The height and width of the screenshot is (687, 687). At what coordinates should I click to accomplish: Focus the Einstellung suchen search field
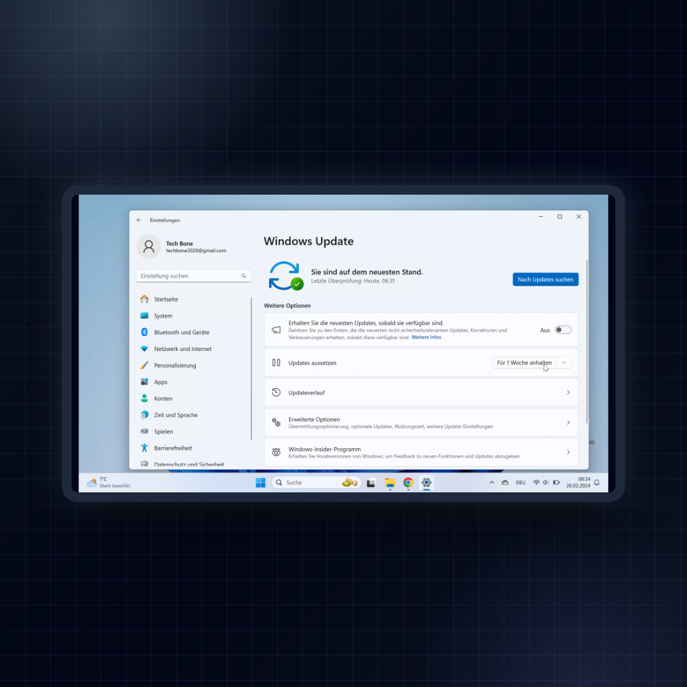[194, 276]
